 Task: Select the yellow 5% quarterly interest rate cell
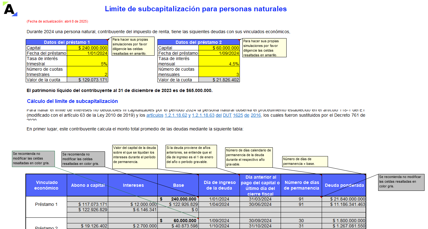tap(87, 61)
